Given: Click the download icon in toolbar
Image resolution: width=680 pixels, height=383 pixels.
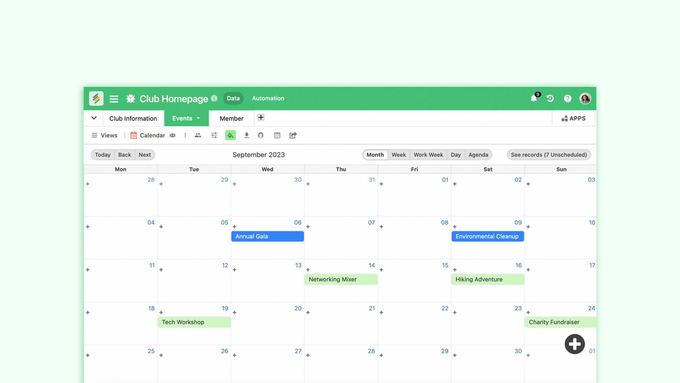Looking at the screenshot, I should 246,135.
